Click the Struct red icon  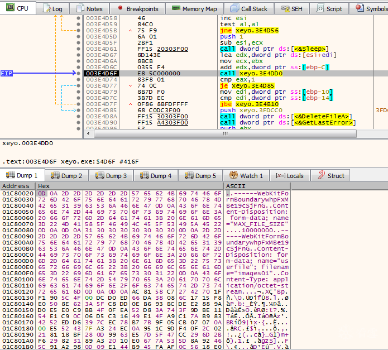(321, 175)
